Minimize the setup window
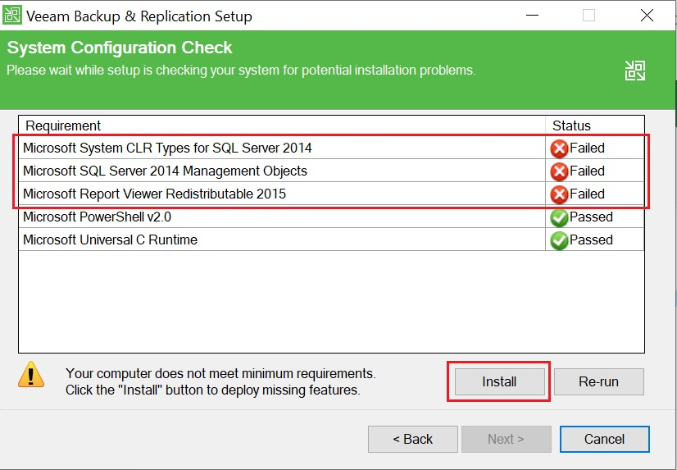Screen dimensions: 677x470 (x=532, y=16)
